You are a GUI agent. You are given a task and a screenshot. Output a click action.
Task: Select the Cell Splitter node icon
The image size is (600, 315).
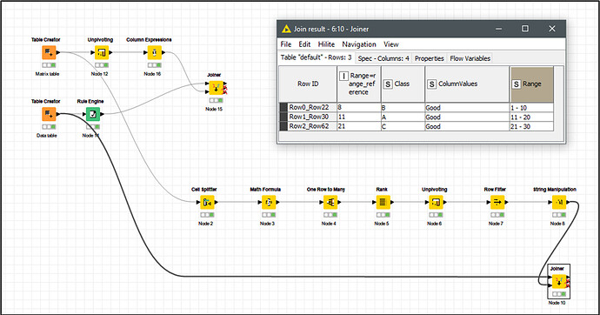(207, 202)
